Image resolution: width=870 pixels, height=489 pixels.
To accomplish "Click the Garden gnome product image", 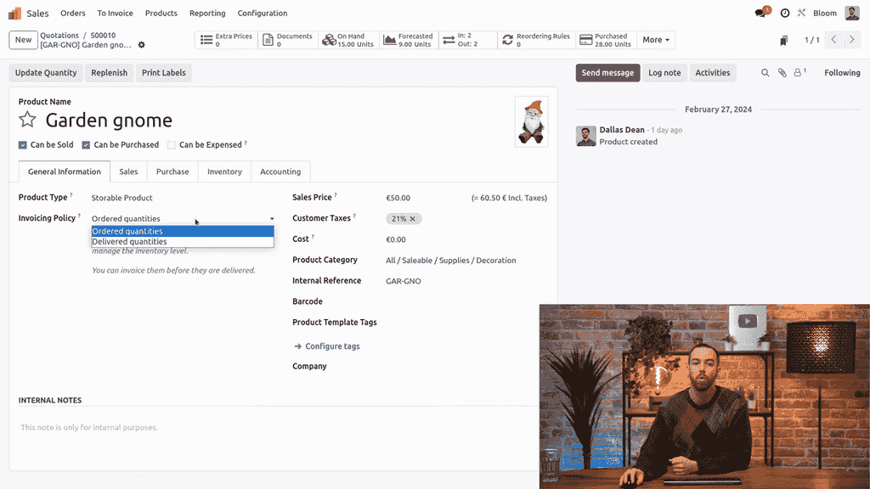I will click(x=532, y=121).
